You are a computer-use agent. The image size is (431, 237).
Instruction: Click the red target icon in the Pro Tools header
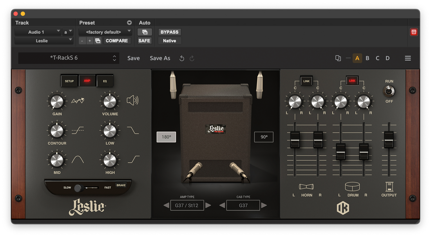pyautogui.click(x=414, y=32)
